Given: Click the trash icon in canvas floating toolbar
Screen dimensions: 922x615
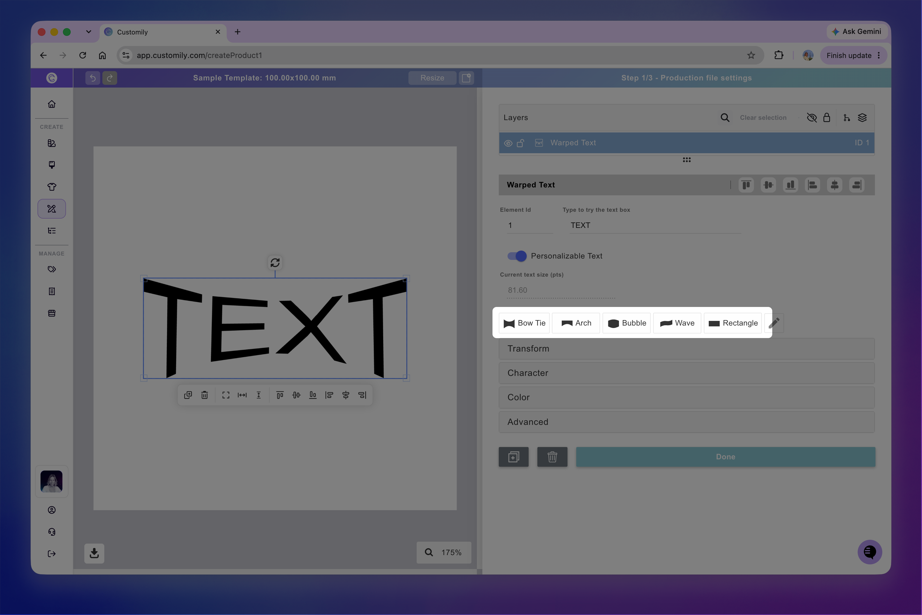Looking at the screenshot, I should [x=204, y=395].
